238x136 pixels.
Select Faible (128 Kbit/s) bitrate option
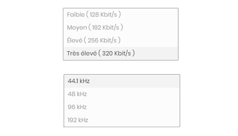(94, 15)
